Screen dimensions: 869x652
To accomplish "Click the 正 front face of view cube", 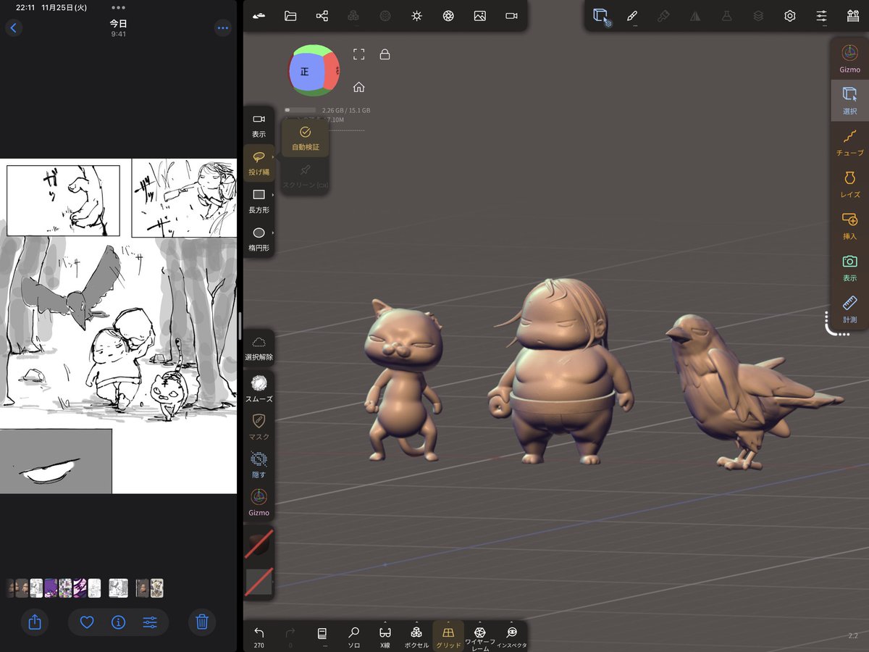I will click(x=305, y=72).
